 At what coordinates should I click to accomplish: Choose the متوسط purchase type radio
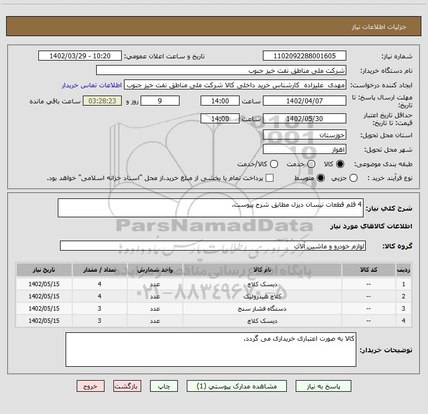click(x=321, y=178)
